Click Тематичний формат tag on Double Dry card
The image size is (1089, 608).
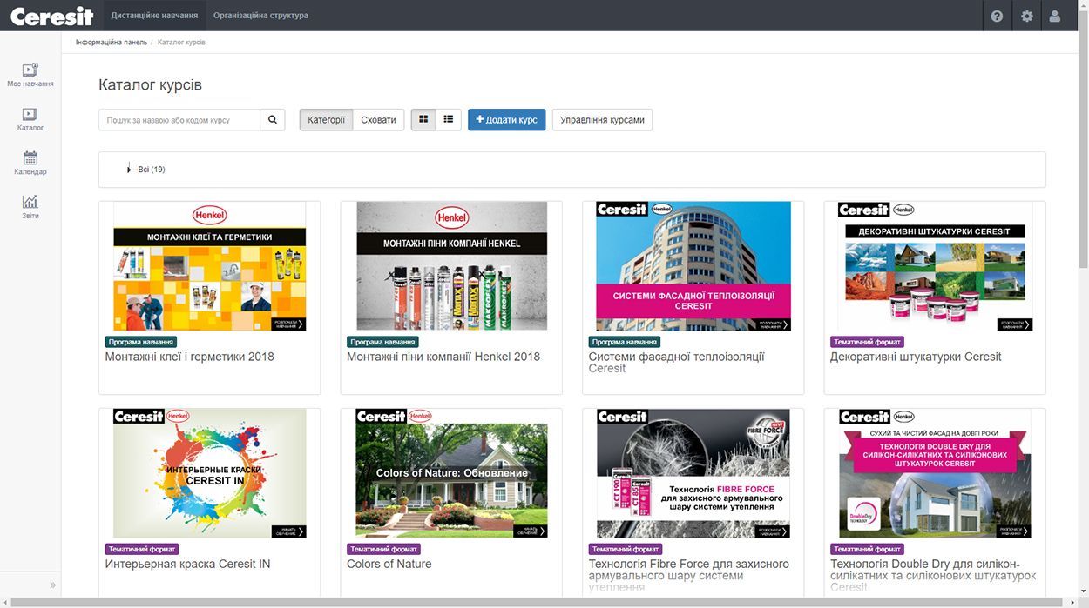point(868,549)
